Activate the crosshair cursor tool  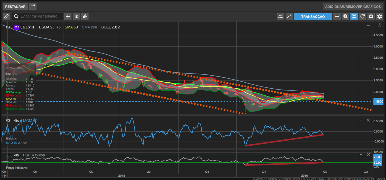337,16
